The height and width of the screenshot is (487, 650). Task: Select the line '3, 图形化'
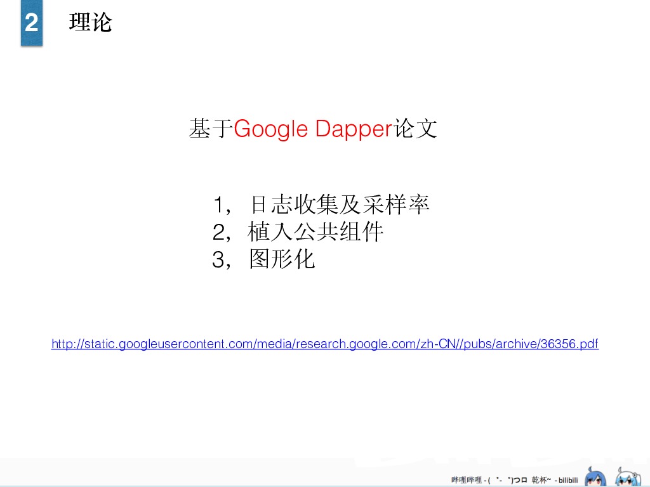(263, 259)
